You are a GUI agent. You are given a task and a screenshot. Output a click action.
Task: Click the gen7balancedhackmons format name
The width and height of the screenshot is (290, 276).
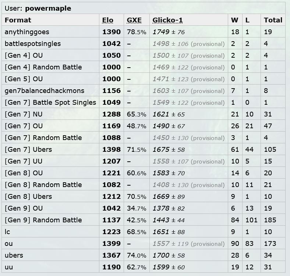tap(45, 91)
